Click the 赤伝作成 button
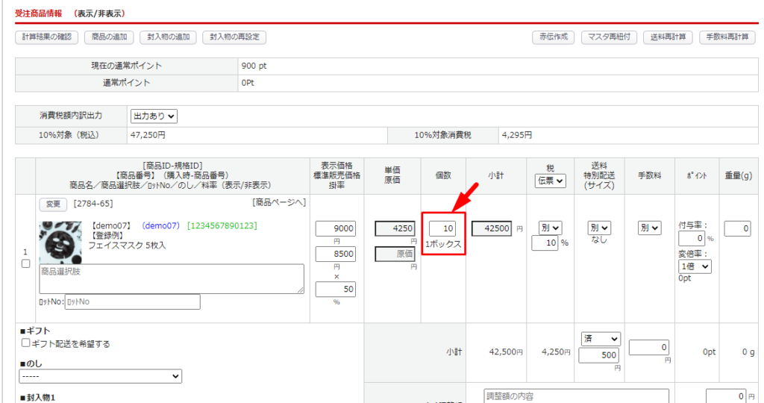The width and height of the screenshot is (764, 403). point(553,37)
